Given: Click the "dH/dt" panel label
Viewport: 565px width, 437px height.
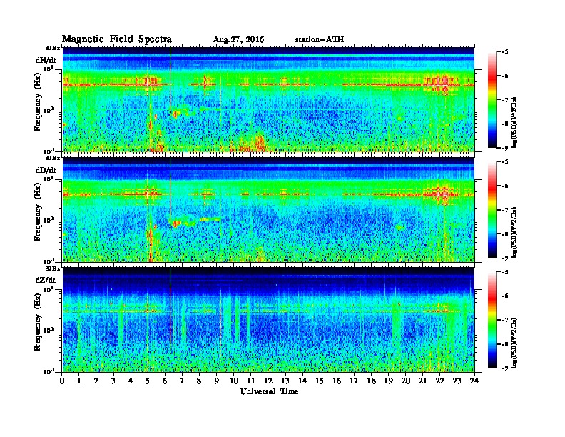Looking at the screenshot, I should 46,60.
